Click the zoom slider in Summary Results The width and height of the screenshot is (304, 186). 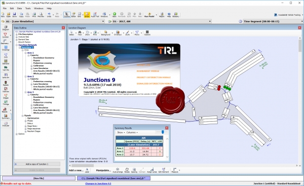(x=163, y=132)
